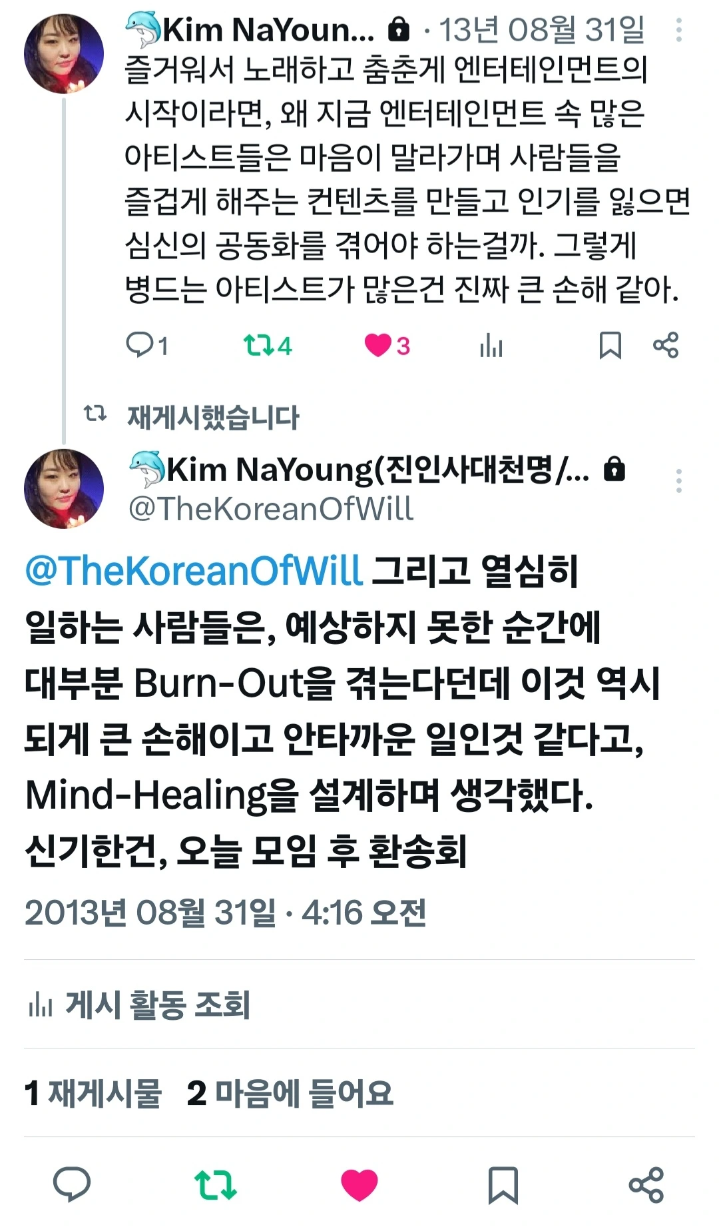Reply using bottom speech bubble icon
The image size is (719, 1231).
click(x=72, y=1184)
